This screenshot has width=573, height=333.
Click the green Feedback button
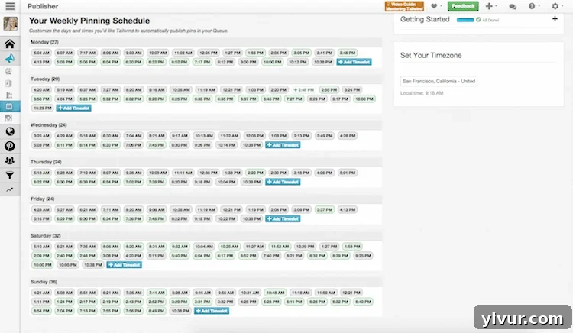[463, 6]
